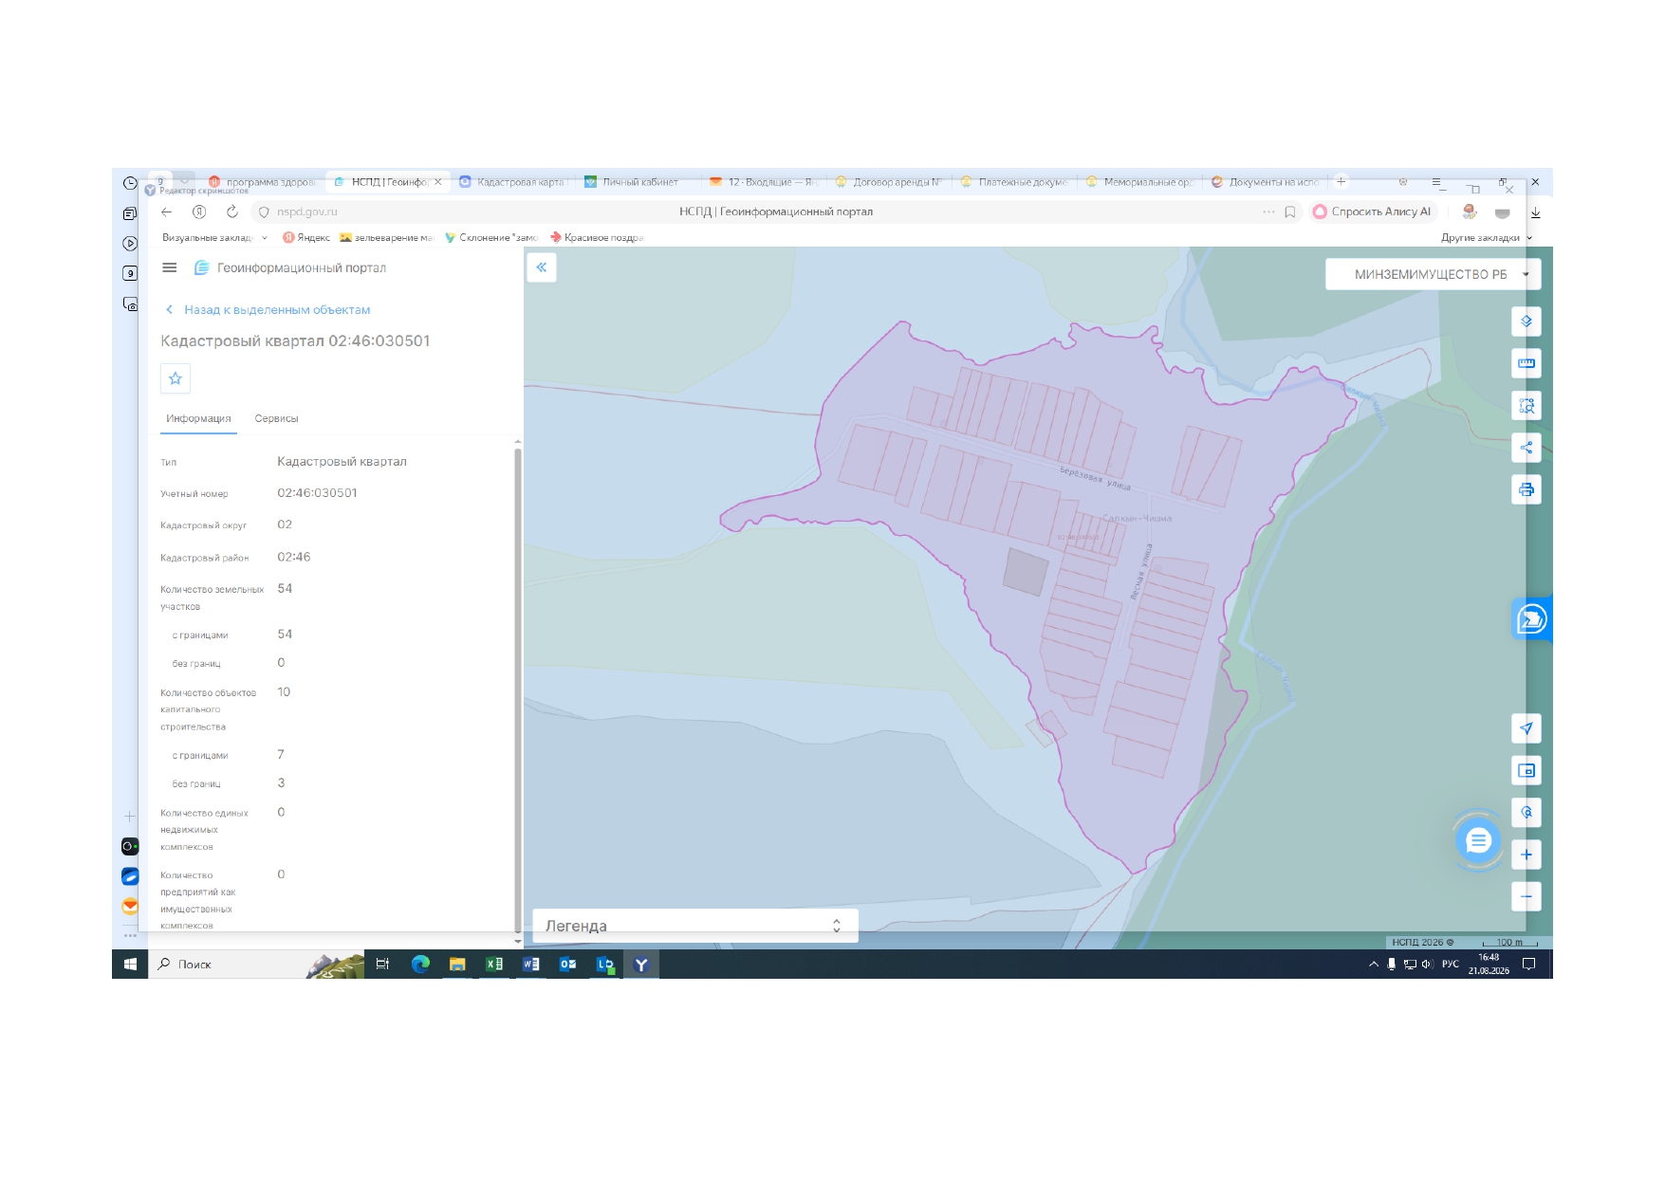Add the cadastral quarter to favorites
Viewport: 1665px width, 1177px height.
176,378
